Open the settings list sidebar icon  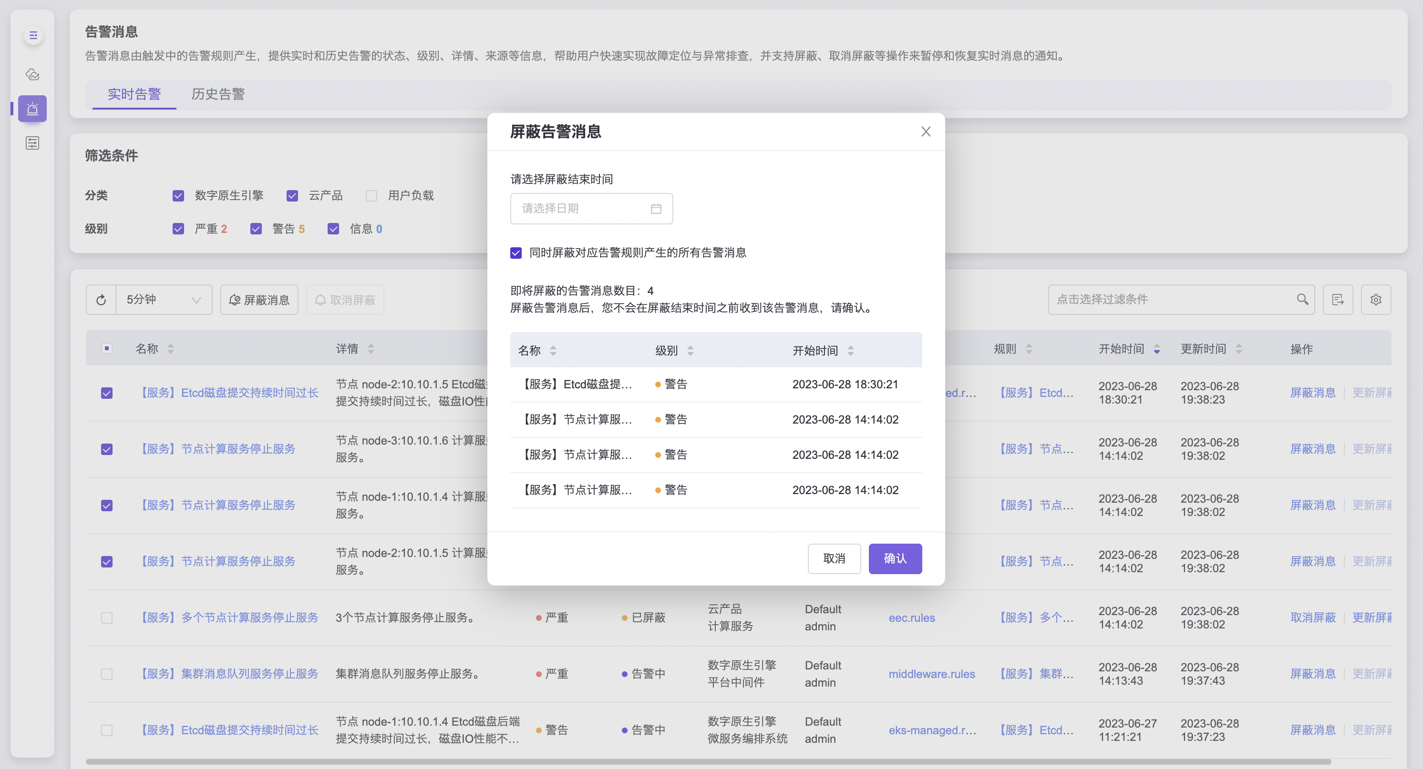32,143
